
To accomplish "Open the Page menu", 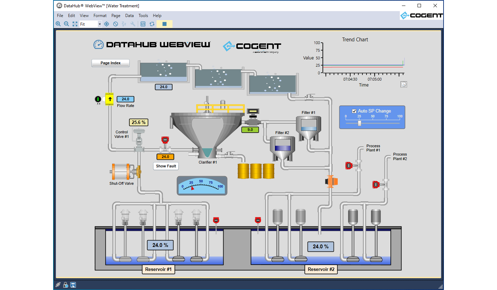I will (116, 16).
